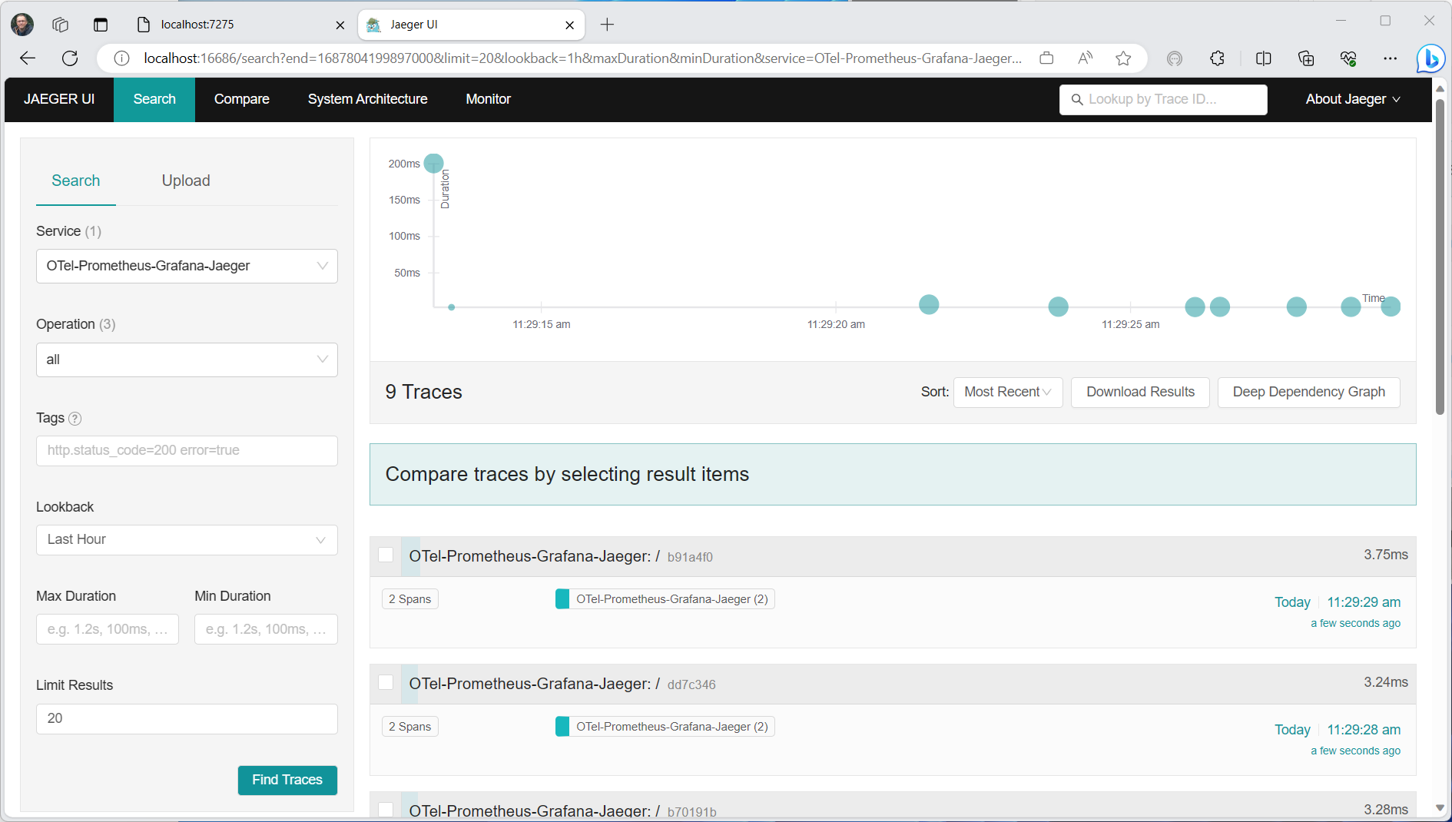
Task: Focus the Max Duration input
Action: click(108, 629)
